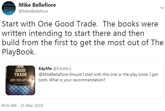165x111 pixels.
Task: Open the tweet timestamp link
Action: pyautogui.click(x=22, y=105)
